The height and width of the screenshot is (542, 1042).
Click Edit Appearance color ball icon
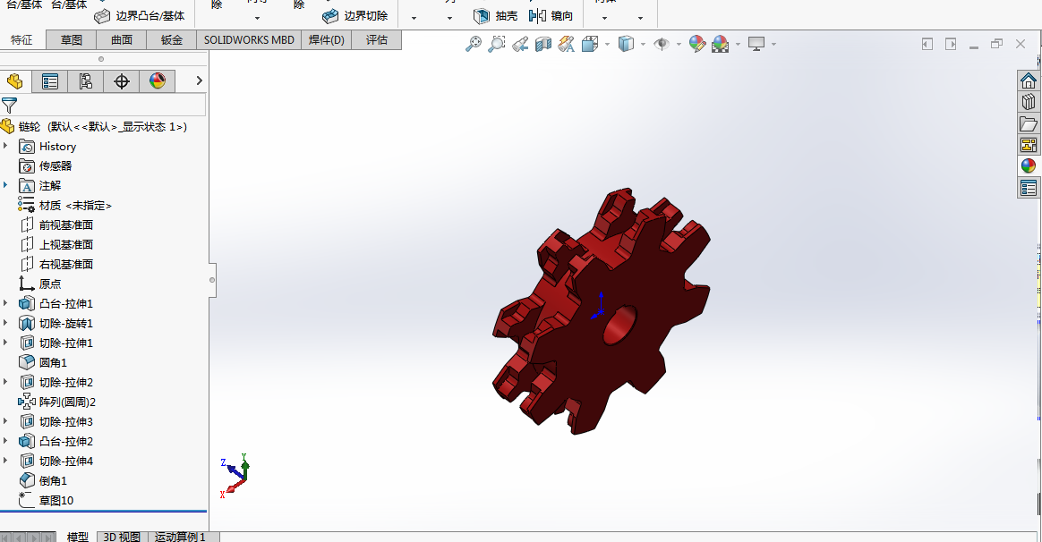[x=697, y=44]
